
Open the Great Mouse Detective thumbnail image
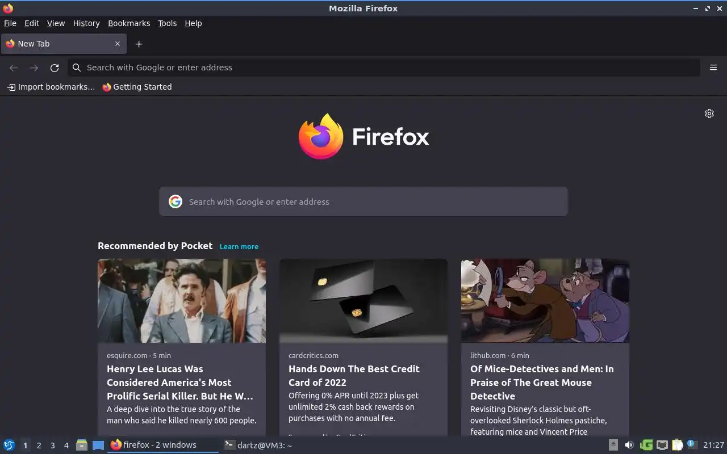(545, 301)
